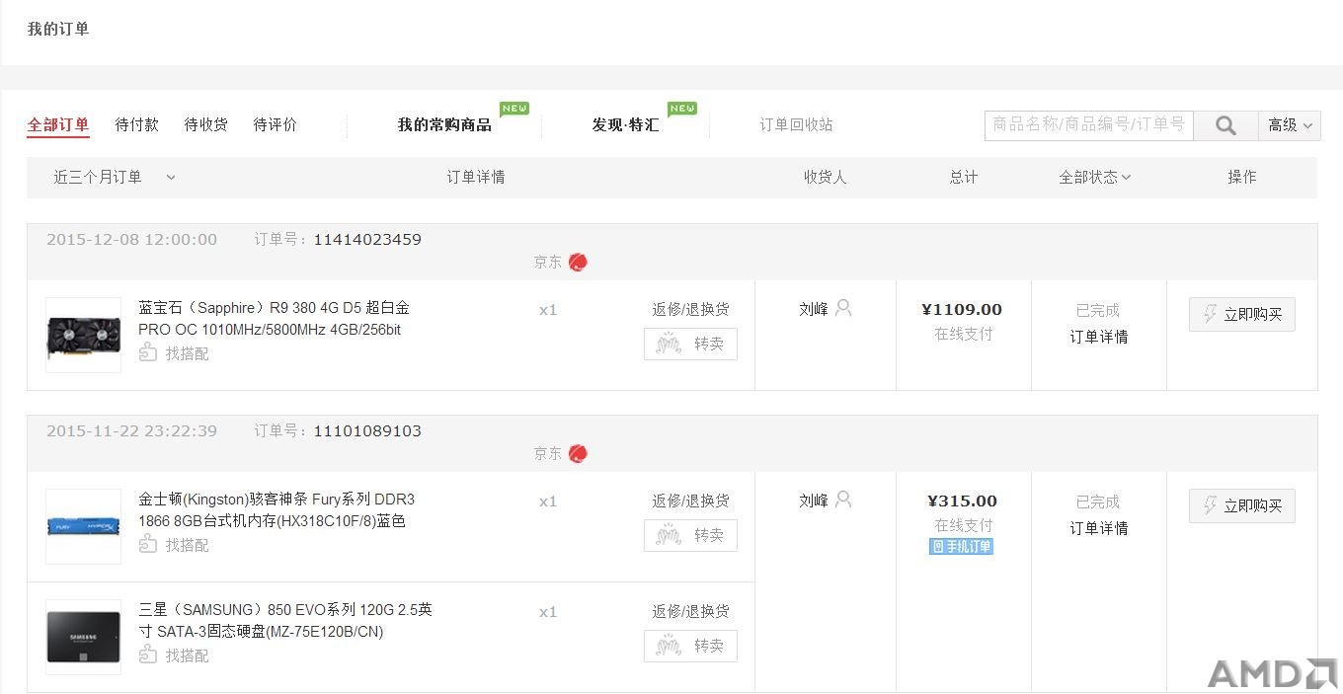Open the 发现·特汇 tab
1343x694 pixels.
point(625,125)
